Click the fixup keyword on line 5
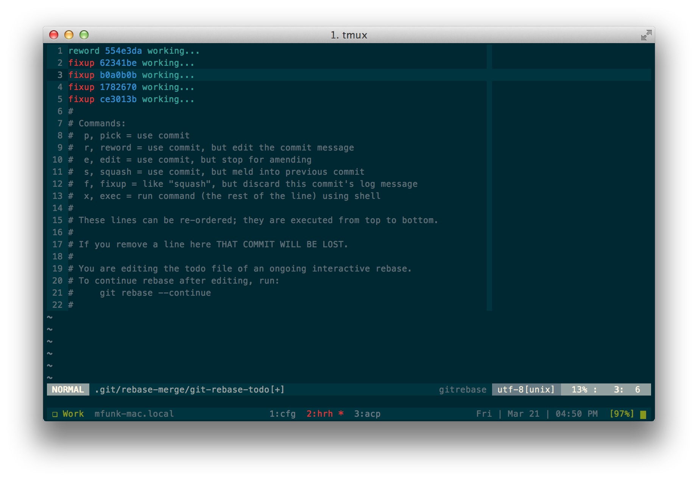The height and width of the screenshot is (481, 698). click(81, 99)
